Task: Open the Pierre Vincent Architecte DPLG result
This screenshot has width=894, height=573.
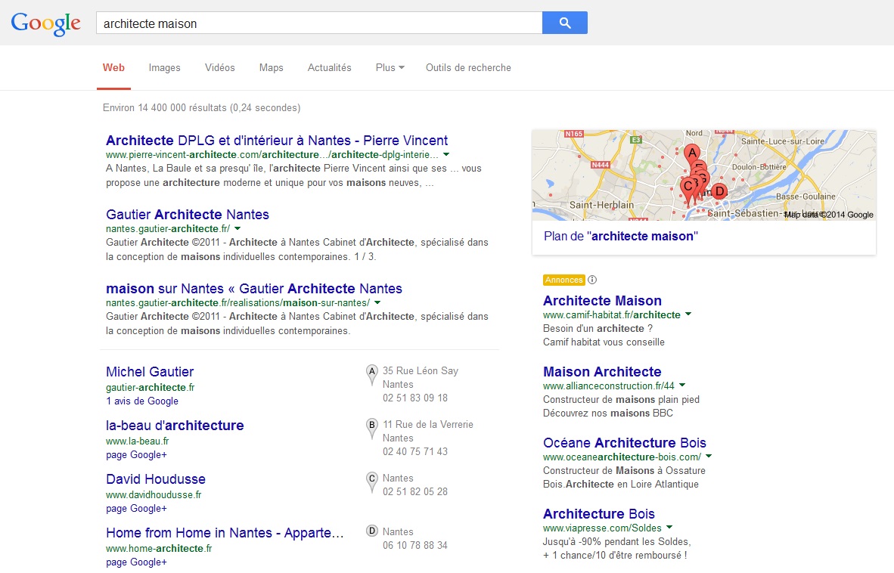Action: (277, 140)
